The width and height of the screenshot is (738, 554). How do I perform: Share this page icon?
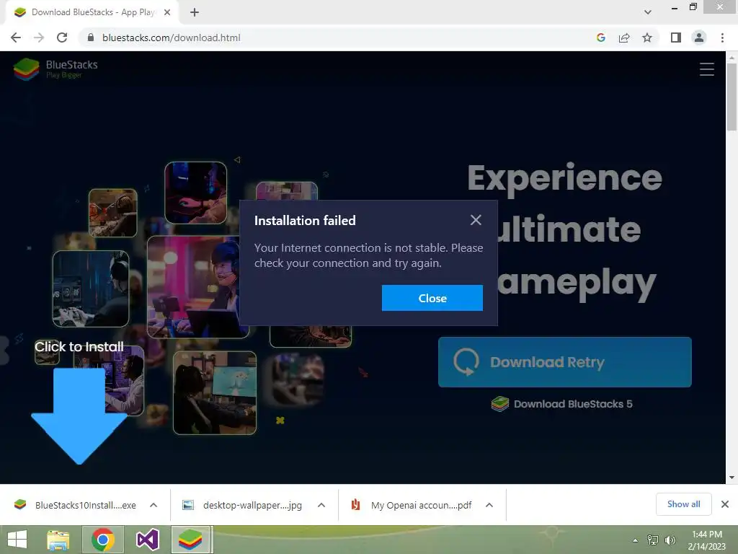(x=624, y=38)
